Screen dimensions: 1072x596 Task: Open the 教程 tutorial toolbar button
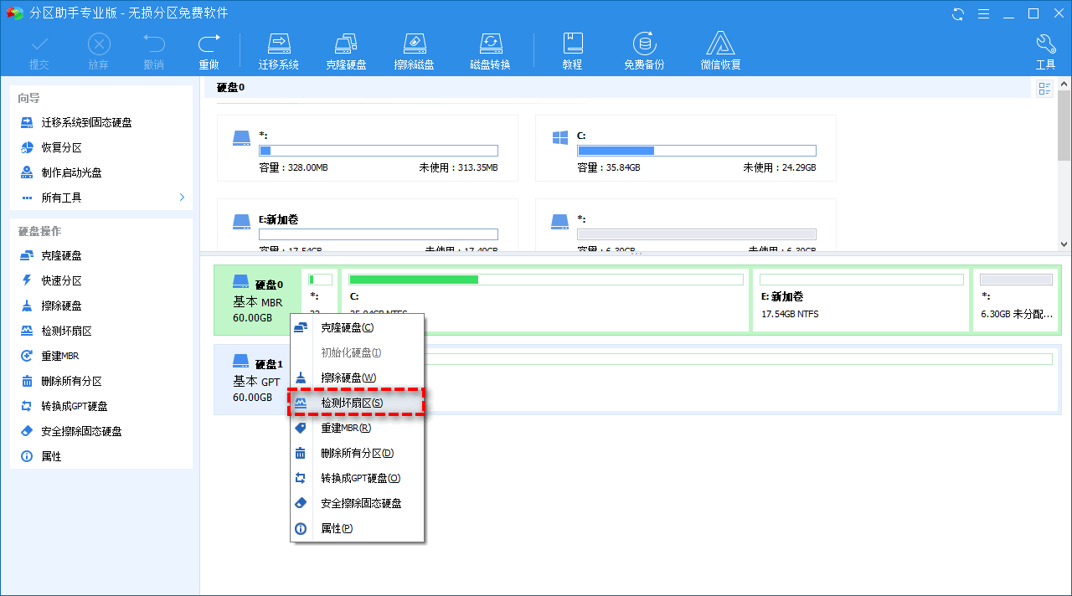tap(572, 51)
